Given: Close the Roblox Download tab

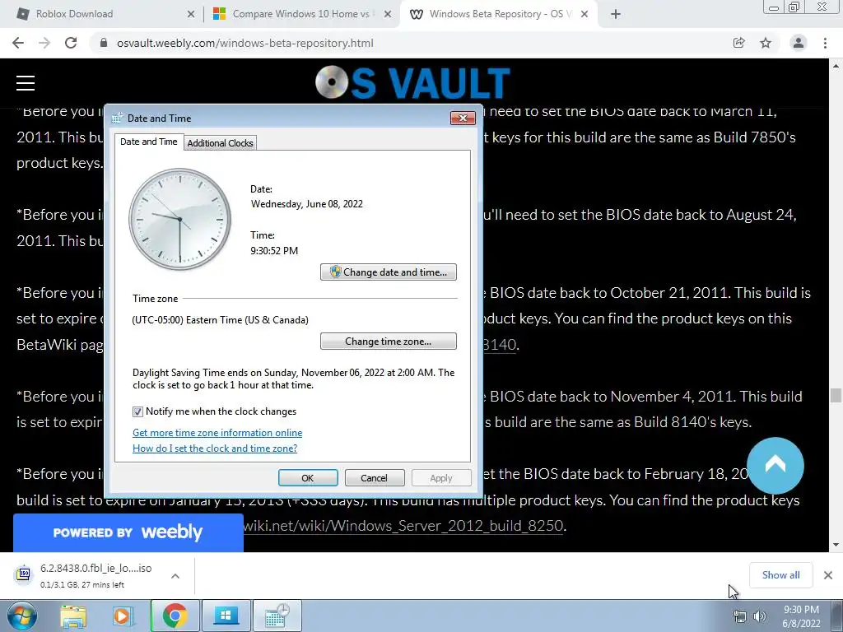Looking at the screenshot, I should [x=191, y=15].
